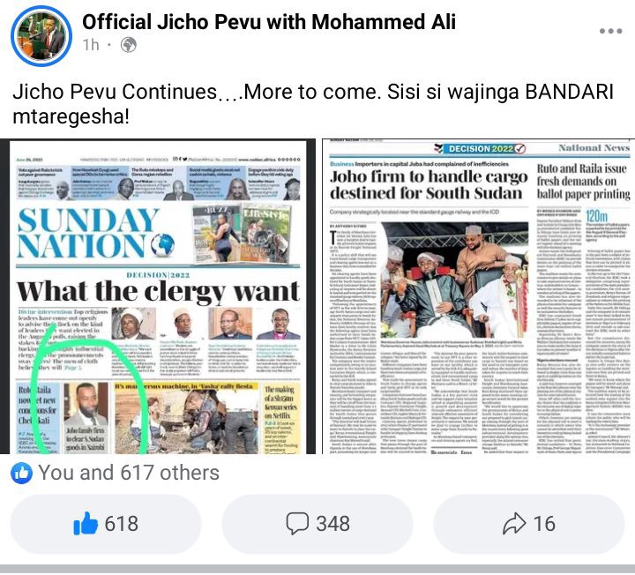
Task: Click the Ruto and Raila ballot paper headline
Action: coord(584,181)
